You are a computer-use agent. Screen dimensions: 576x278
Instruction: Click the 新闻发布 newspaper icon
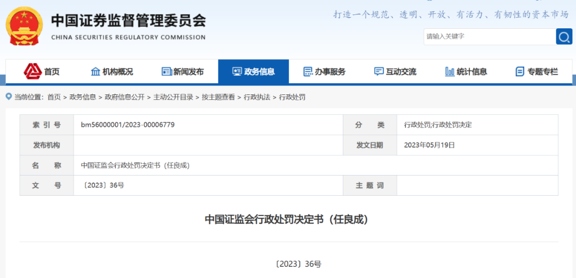[x=166, y=72]
